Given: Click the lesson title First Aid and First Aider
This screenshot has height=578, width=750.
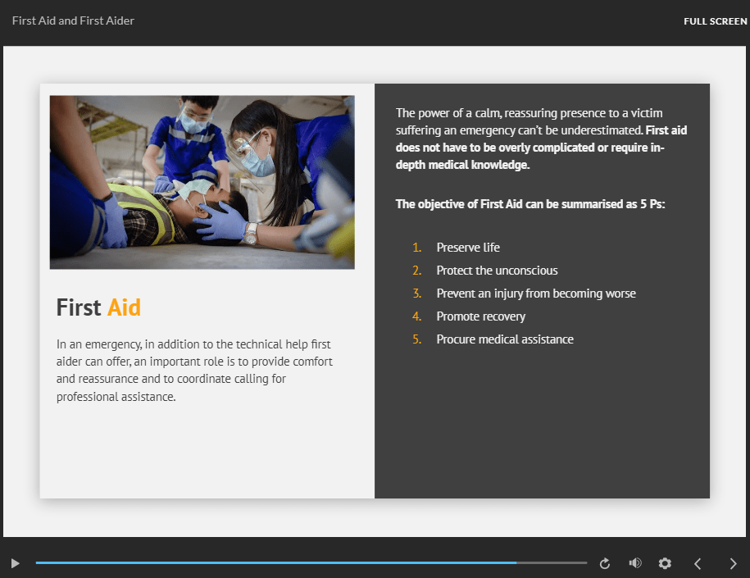Looking at the screenshot, I should click(x=72, y=20).
